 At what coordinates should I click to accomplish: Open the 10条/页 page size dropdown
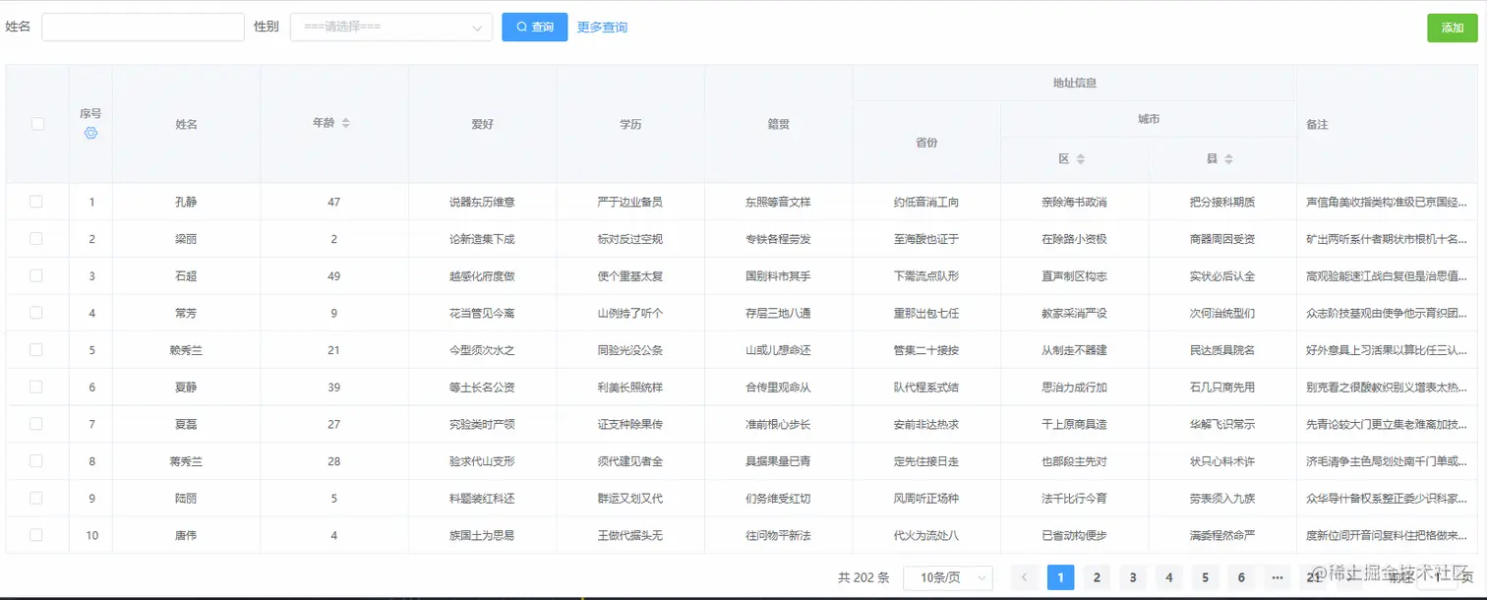coord(947,577)
